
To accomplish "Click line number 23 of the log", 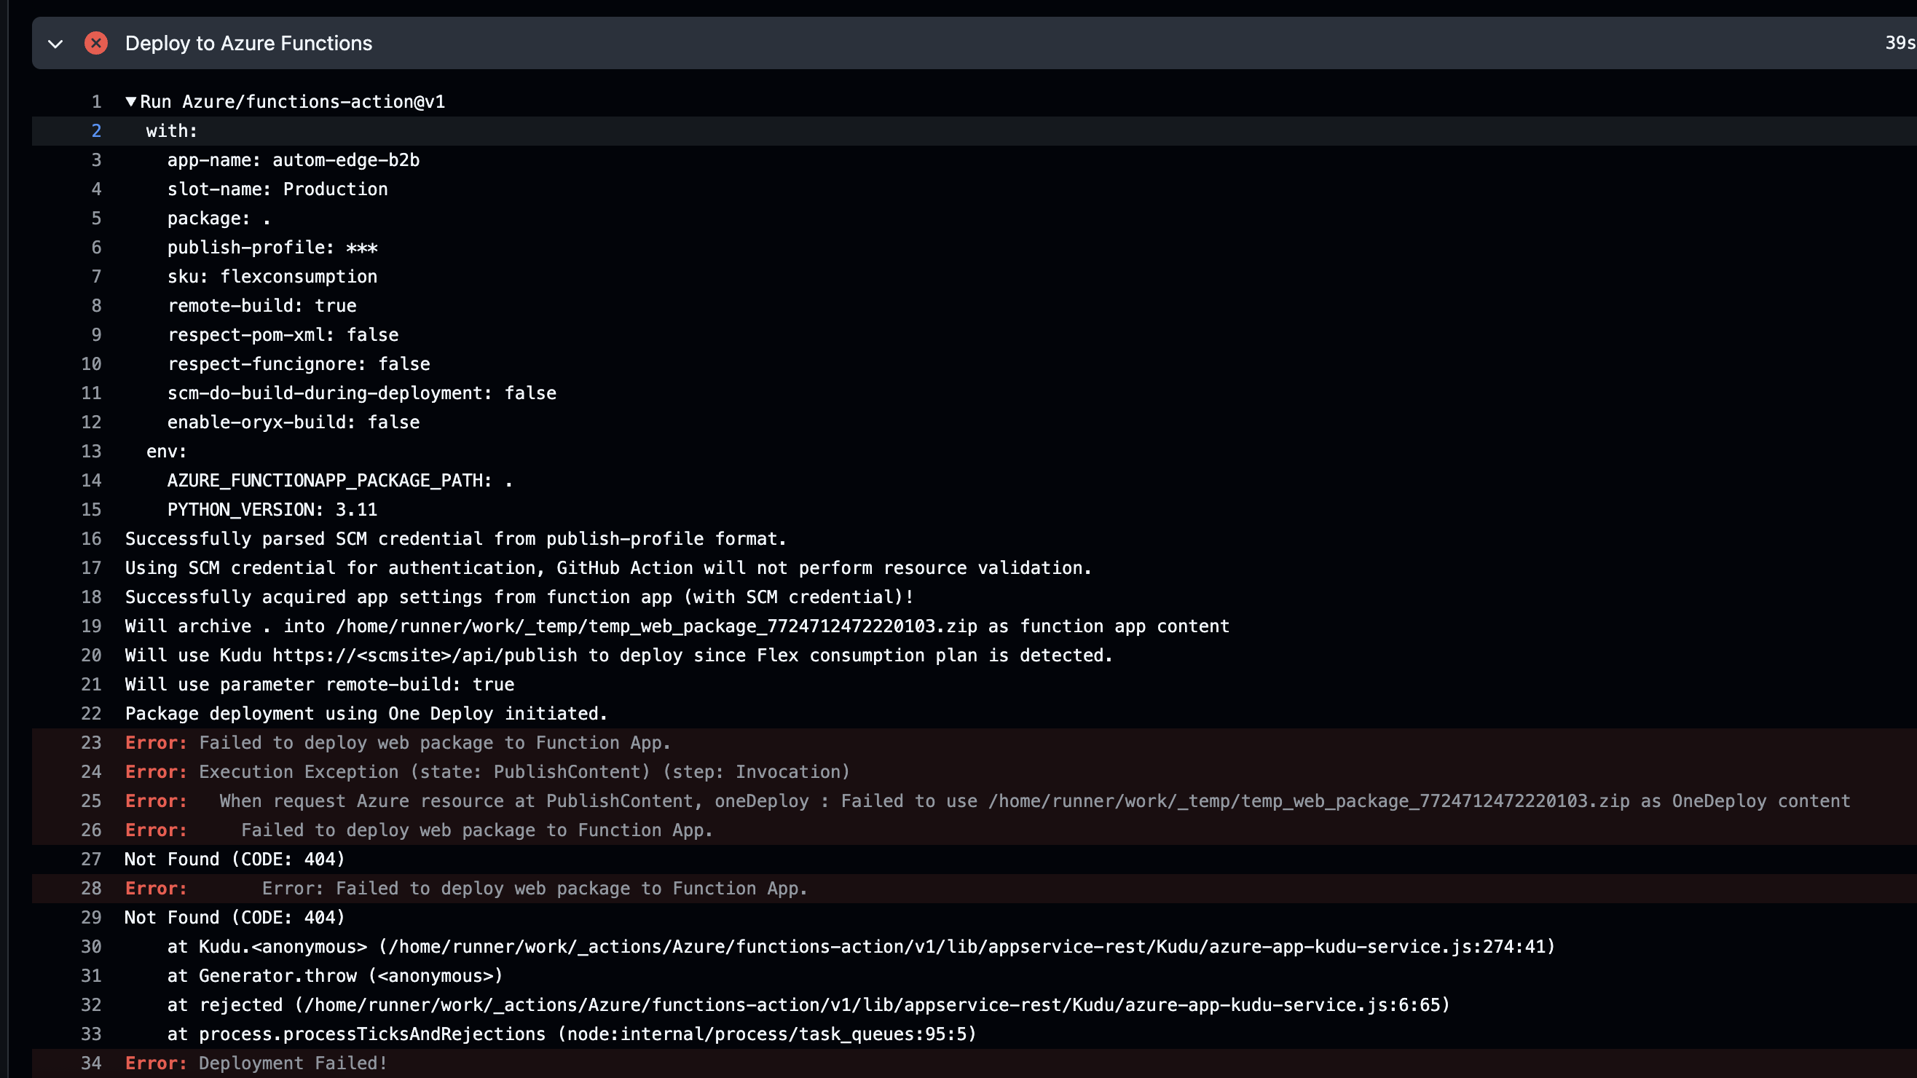I will pos(91,742).
